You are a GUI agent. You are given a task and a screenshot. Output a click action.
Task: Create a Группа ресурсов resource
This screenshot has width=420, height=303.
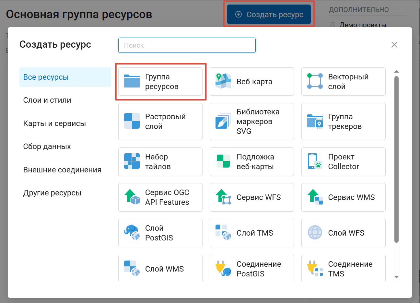(160, 82)
